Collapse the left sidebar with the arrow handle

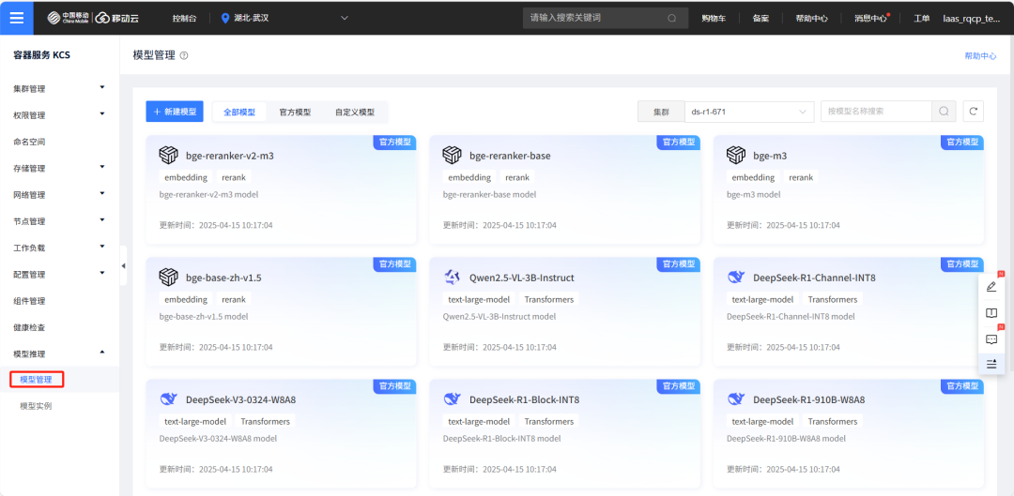[123, 265]
